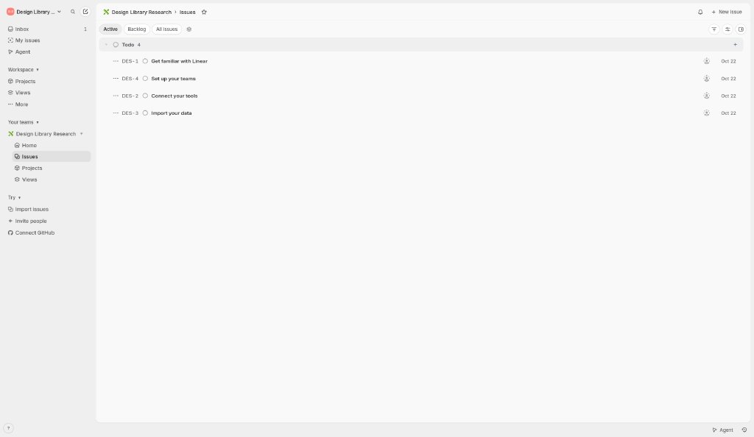Select team Issues in sidebar
The width and height of the screenshot is (754, 437).
(51, 157)
